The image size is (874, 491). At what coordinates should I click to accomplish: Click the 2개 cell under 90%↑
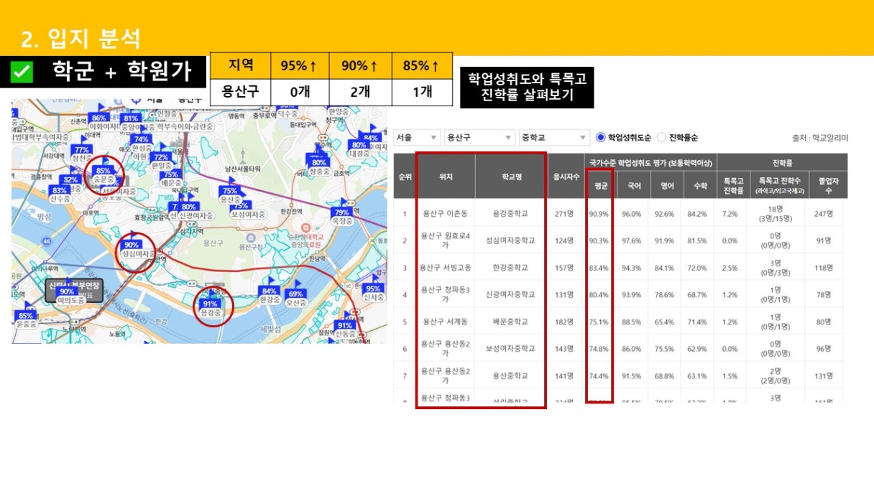coord(360,93)
